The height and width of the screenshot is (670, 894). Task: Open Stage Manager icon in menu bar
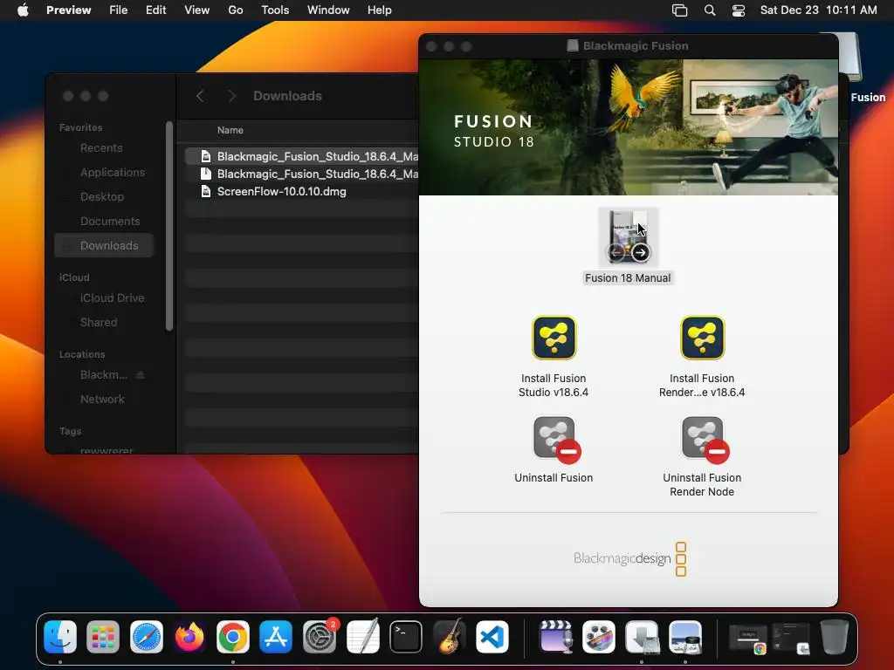(x=679, y=10)
